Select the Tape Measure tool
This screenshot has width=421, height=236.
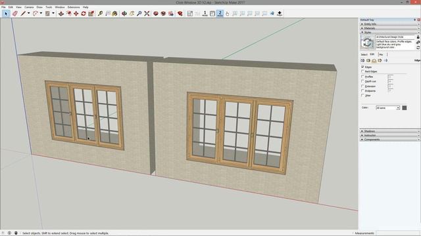[100, 13]
